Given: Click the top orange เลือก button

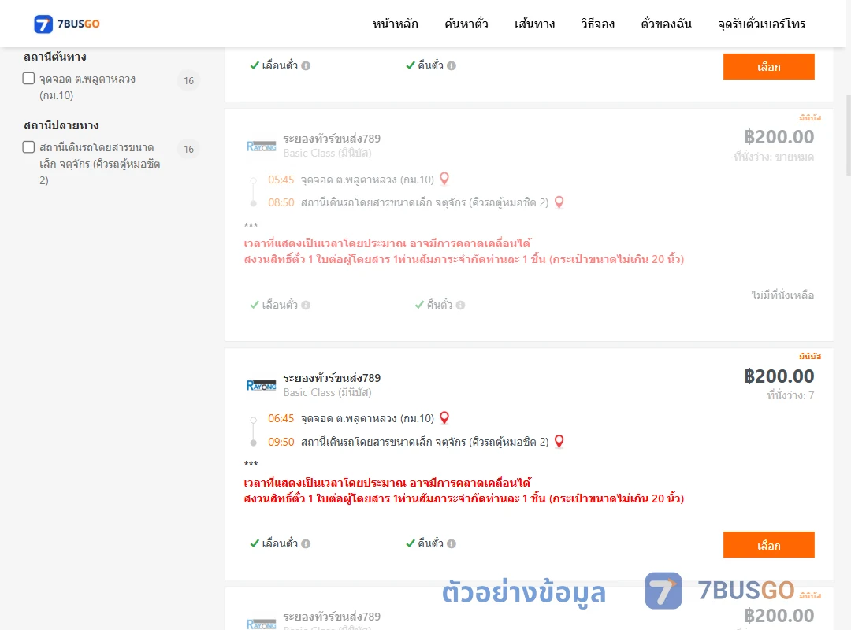Looking at the screenshot, I should pyautogui.click(x=768, y=66).
